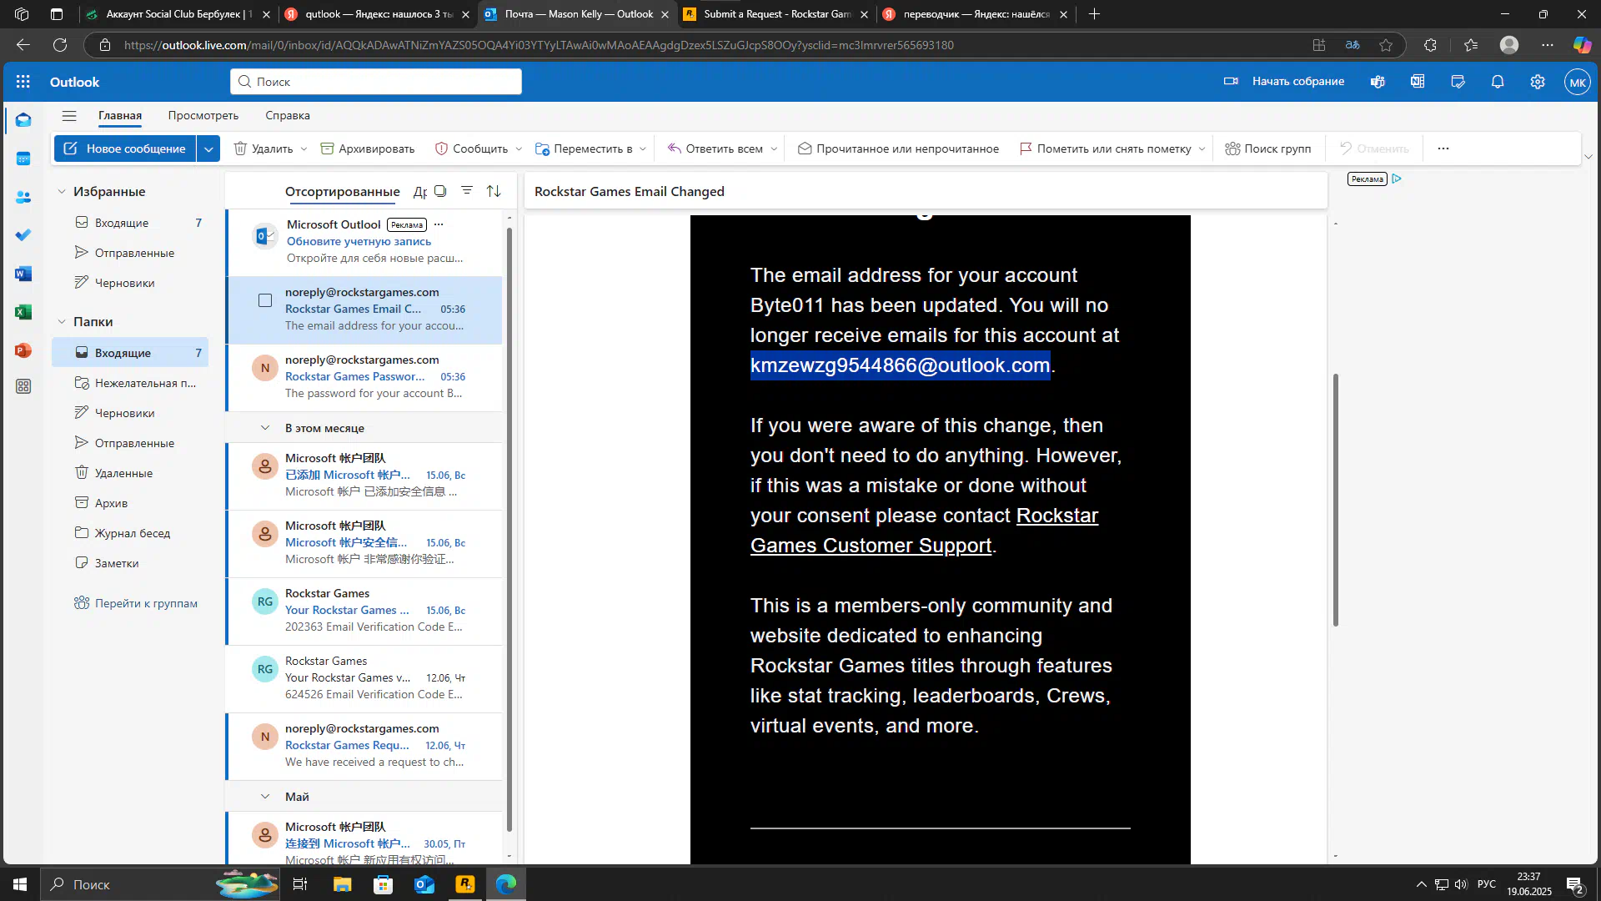
Task: Switch to the Просмотреть ribbon tab
Action: pyautogui.click(x=203, y=116)
